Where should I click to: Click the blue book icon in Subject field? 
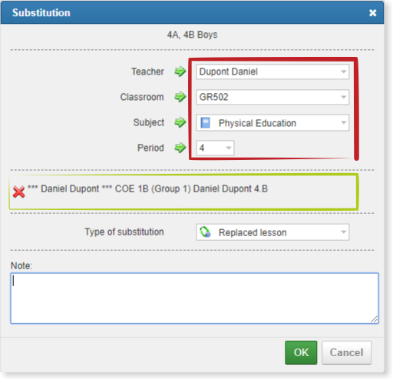tap(205, 123)
